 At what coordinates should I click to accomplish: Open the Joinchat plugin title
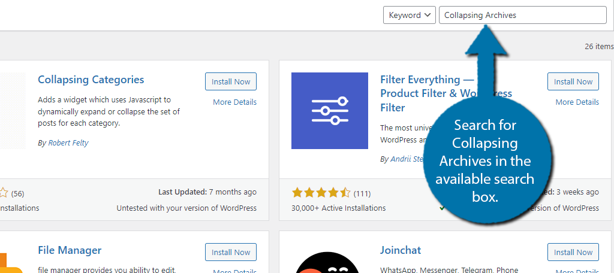coord(400,250)
